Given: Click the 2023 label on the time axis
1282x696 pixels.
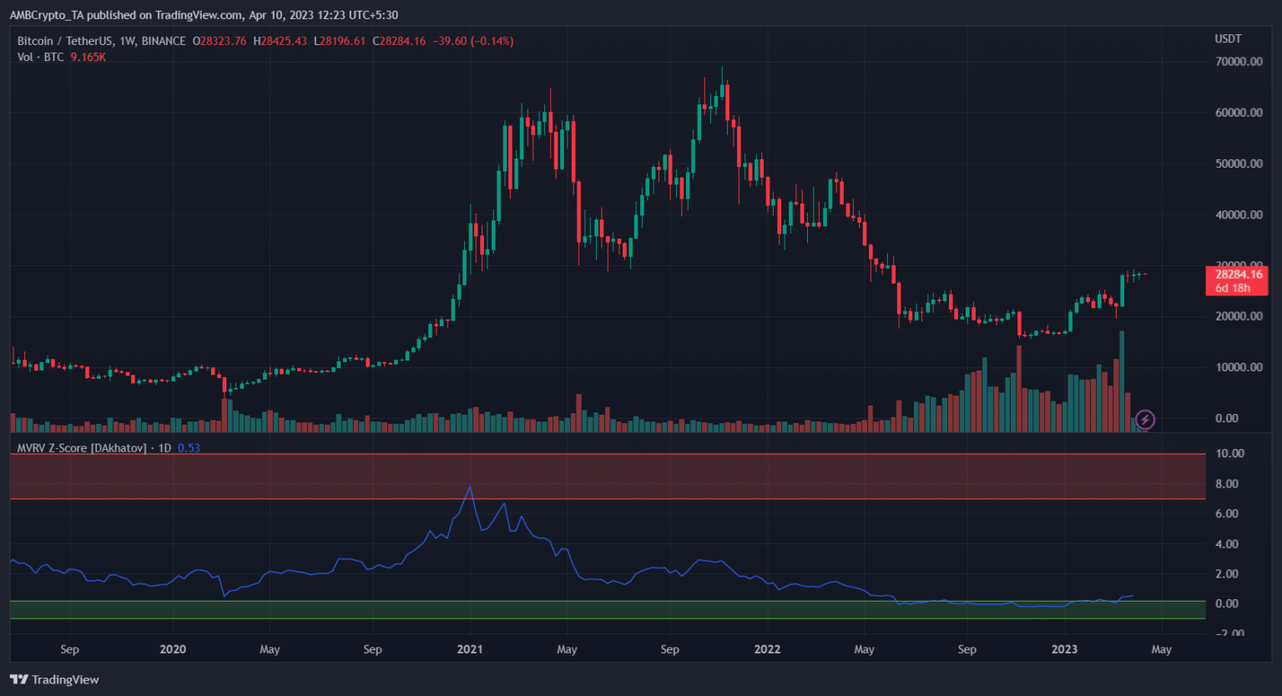Looking at the screenshot, I should click(1064, 649).
